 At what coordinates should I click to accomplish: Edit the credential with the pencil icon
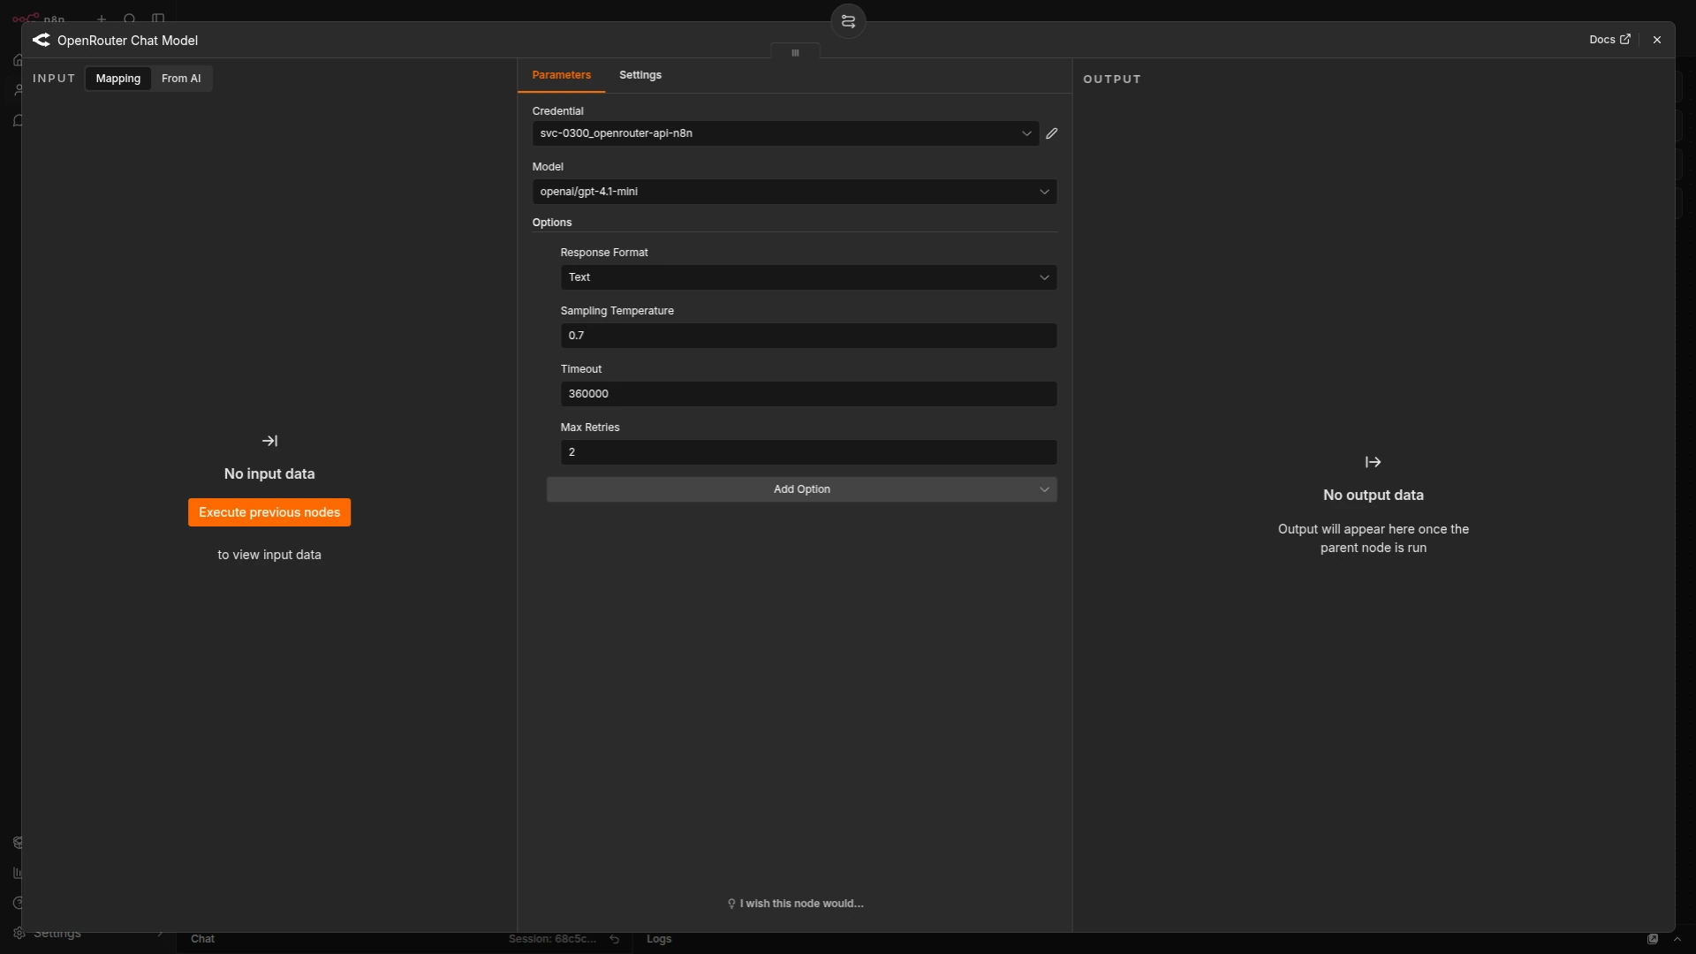1051,133
